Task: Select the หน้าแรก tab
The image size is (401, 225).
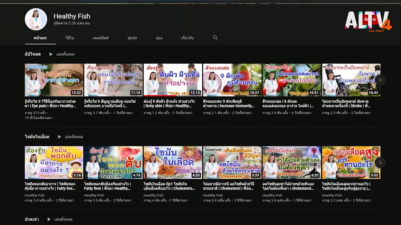Action: 40,38
